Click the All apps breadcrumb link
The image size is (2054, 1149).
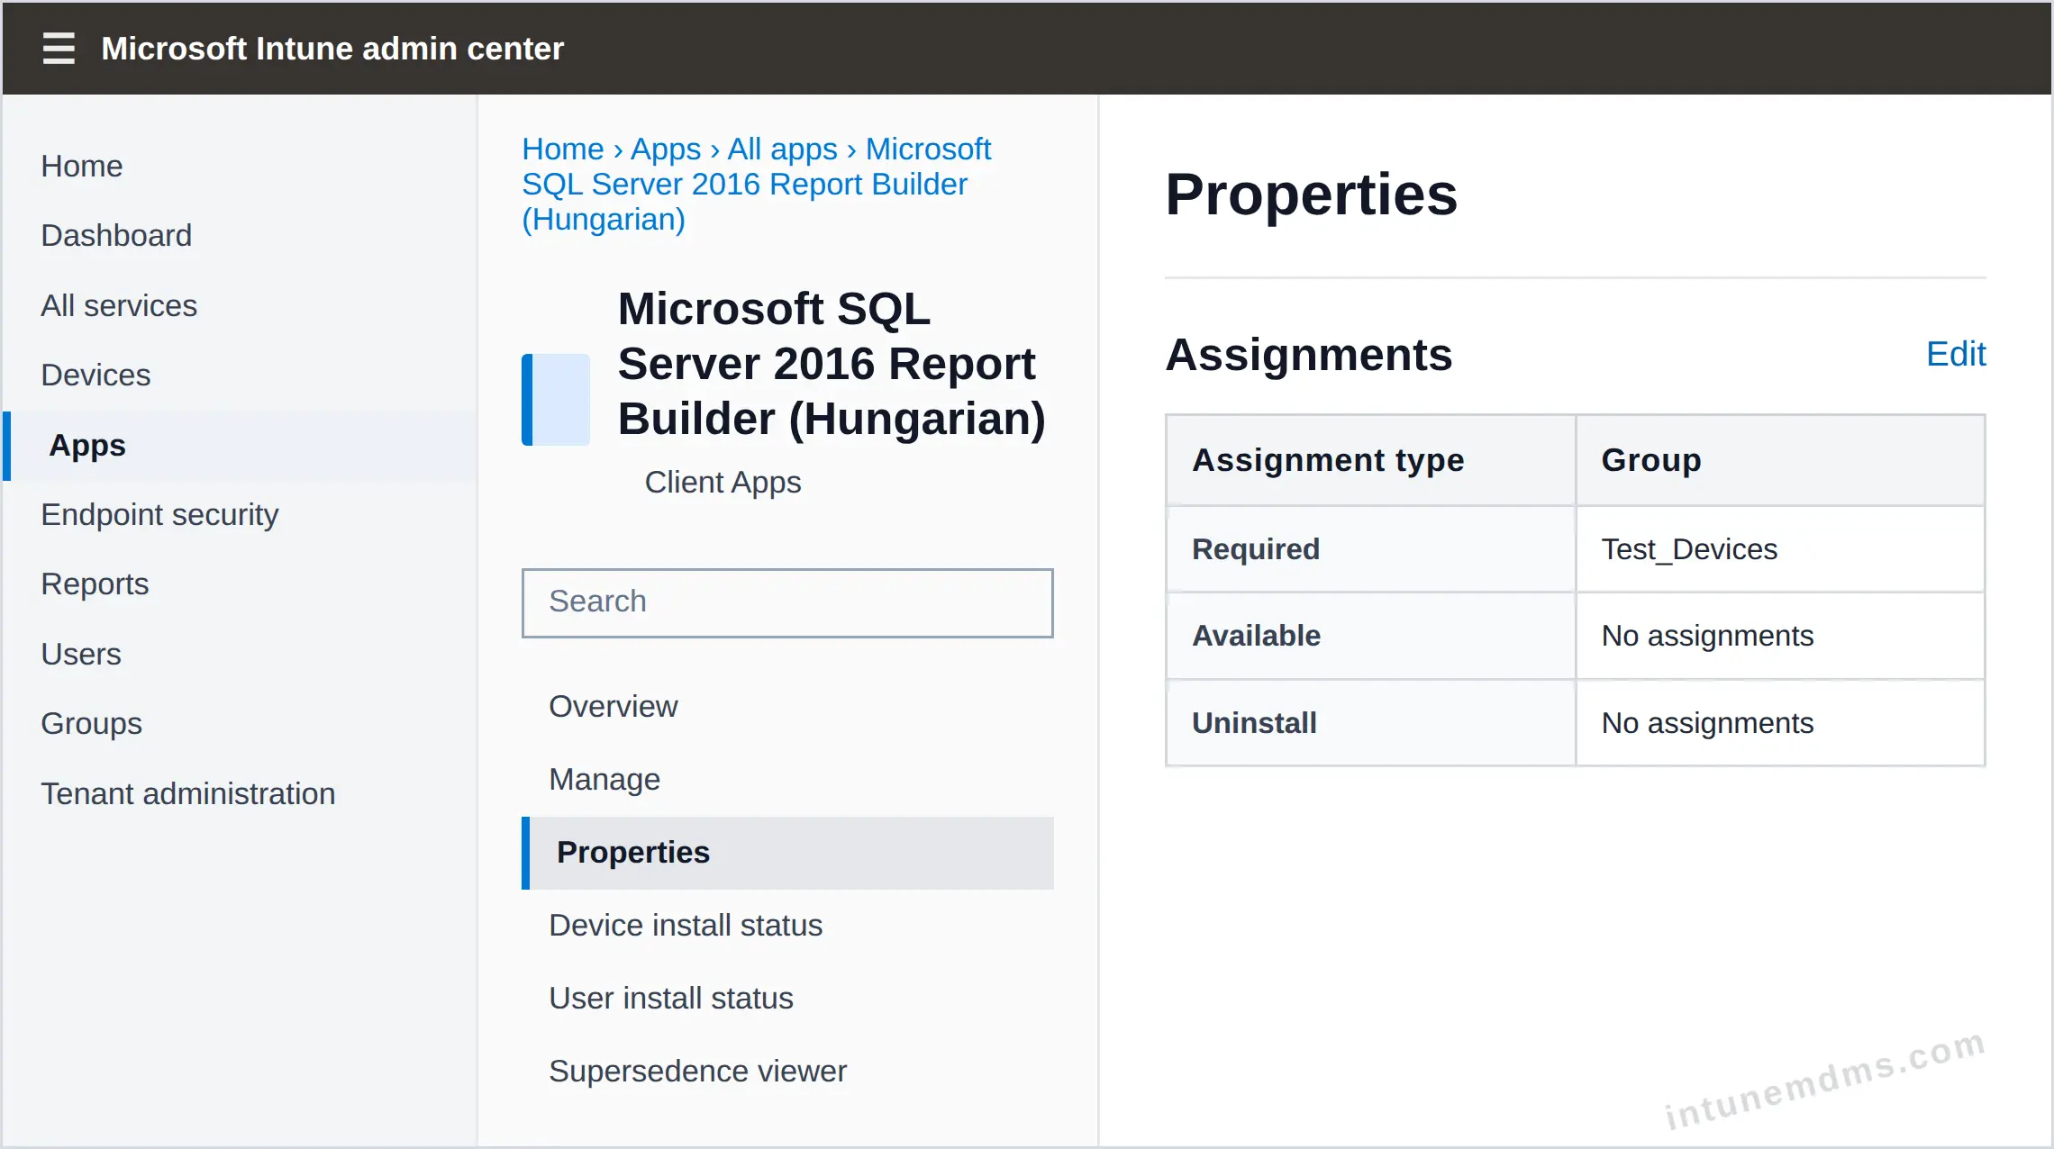(x=782, y=149)
